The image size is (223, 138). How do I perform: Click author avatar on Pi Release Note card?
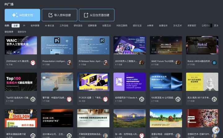point(106,63)
